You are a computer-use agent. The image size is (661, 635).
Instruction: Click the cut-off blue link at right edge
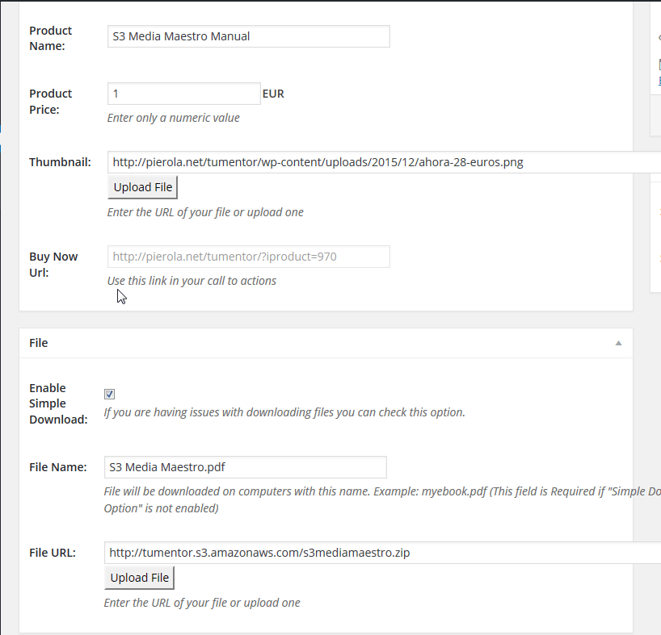coord(659,81)
